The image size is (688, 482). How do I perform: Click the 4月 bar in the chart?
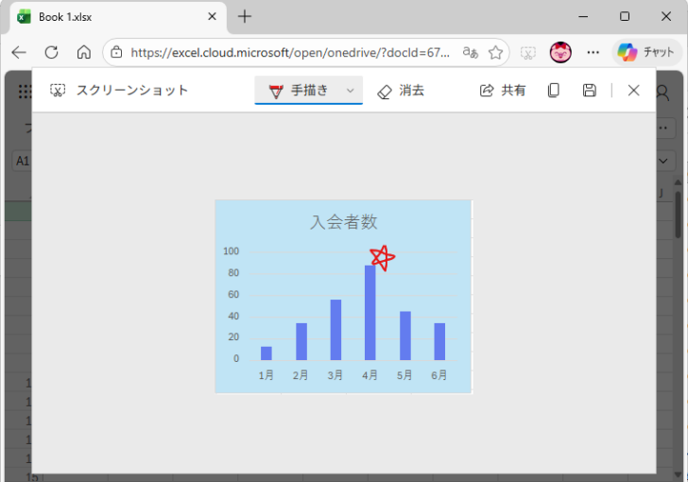coord(370,313)
